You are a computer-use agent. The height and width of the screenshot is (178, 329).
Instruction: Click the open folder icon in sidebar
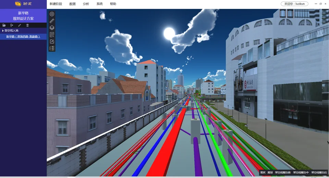tap(4, 25)
